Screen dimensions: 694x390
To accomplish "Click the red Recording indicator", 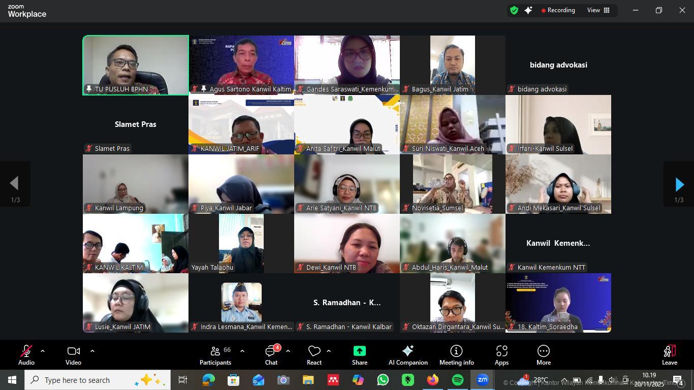I will [558, 10].
